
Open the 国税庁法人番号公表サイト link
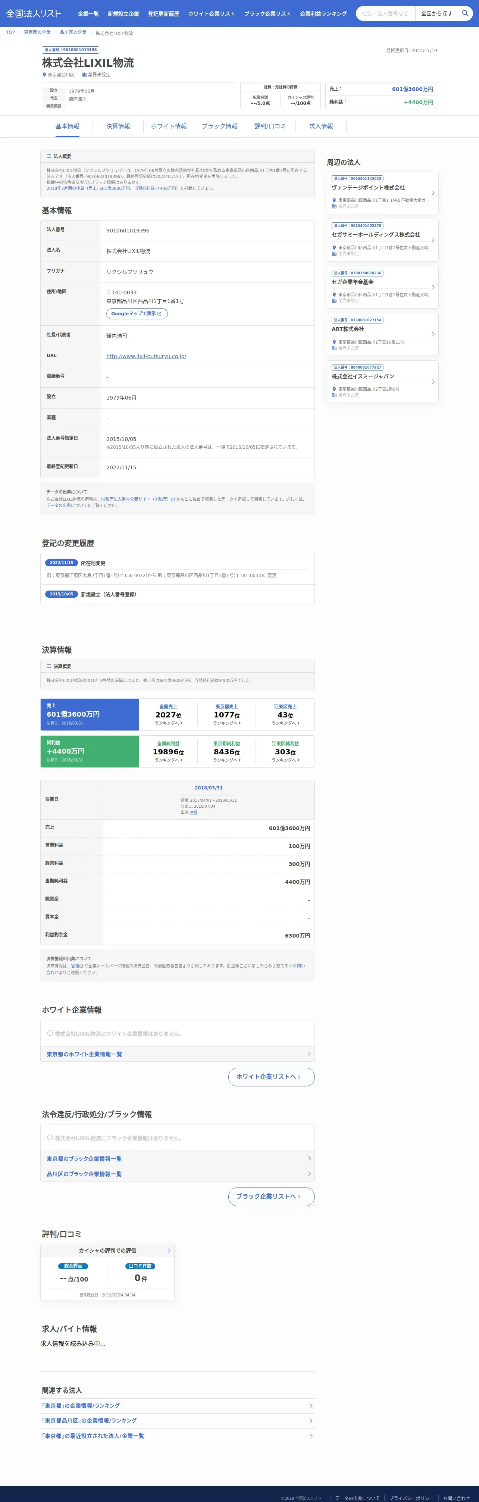click(138, 499)
